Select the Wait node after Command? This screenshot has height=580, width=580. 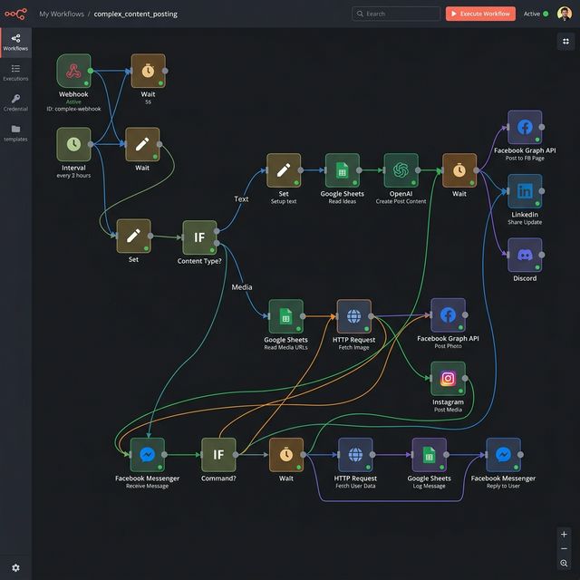point(286,455)
